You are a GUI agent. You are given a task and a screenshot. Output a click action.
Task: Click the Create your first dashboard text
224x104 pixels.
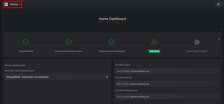111,51
